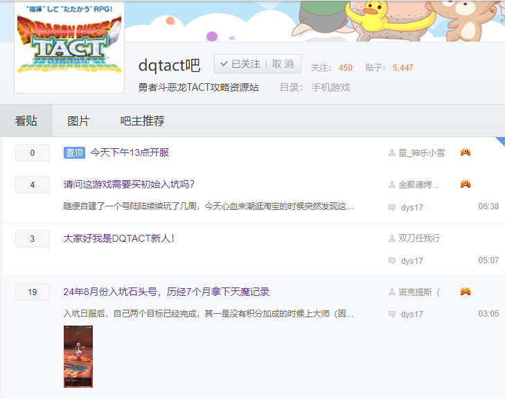Screen dimensions: 505x399
Task: Click reply count 19 box
Action: (33, 292)
